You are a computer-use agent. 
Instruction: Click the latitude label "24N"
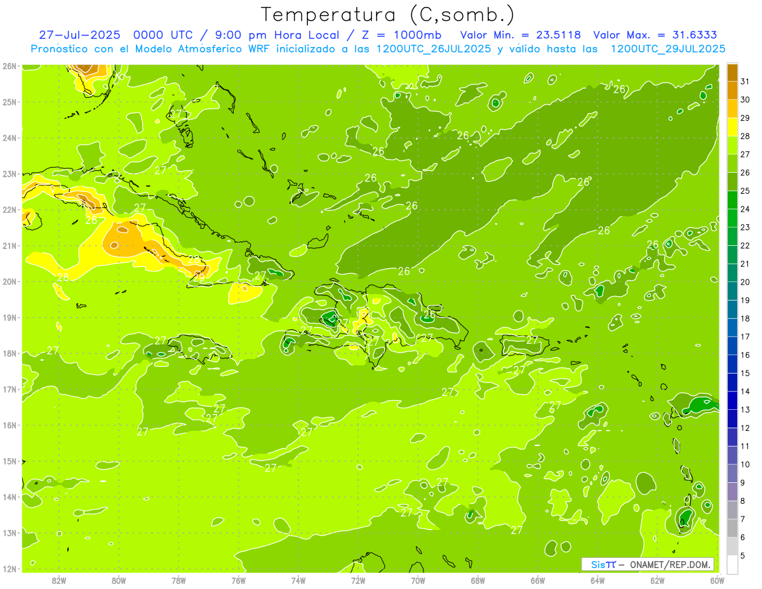click(10, 138)
